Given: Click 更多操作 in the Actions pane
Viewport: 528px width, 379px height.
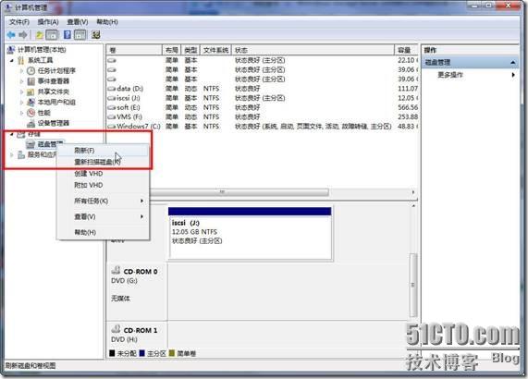Looking at the screenshot, I should coord(450,75).
